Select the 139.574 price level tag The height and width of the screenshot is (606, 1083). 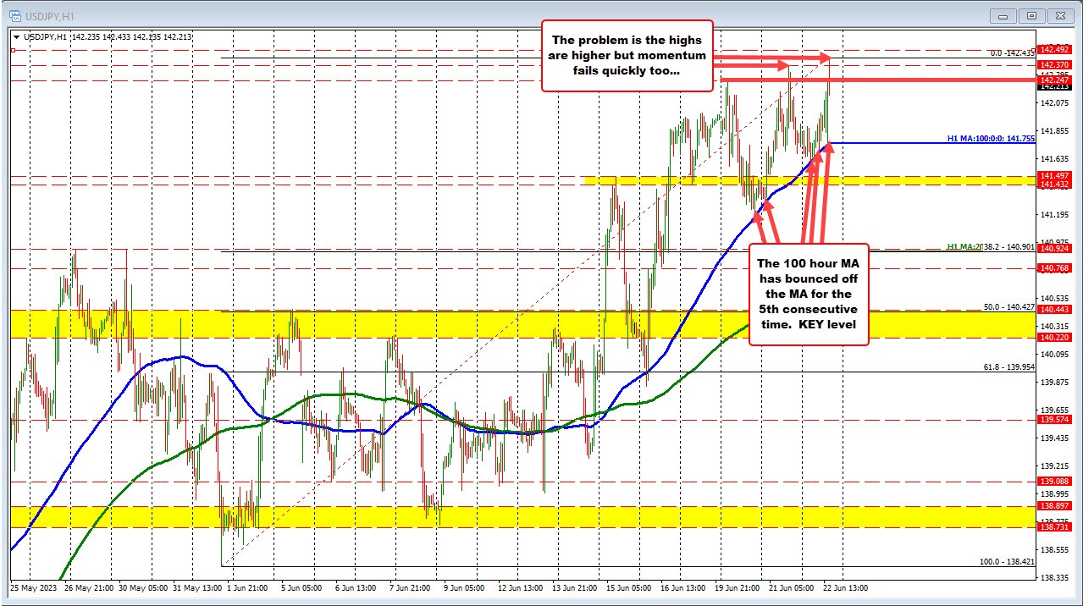[x=1054, y=419]
